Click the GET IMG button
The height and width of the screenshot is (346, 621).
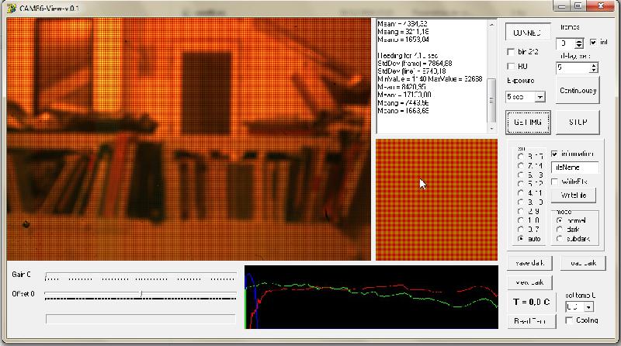(528, 122)
